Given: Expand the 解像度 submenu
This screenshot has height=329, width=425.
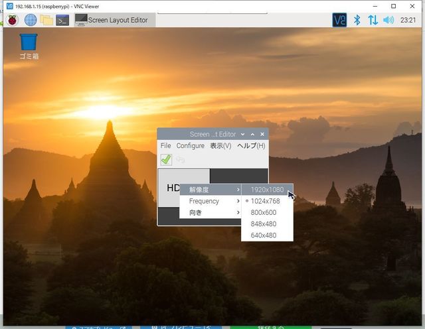Looking at the screenshot, I should (x=211, y=190).
